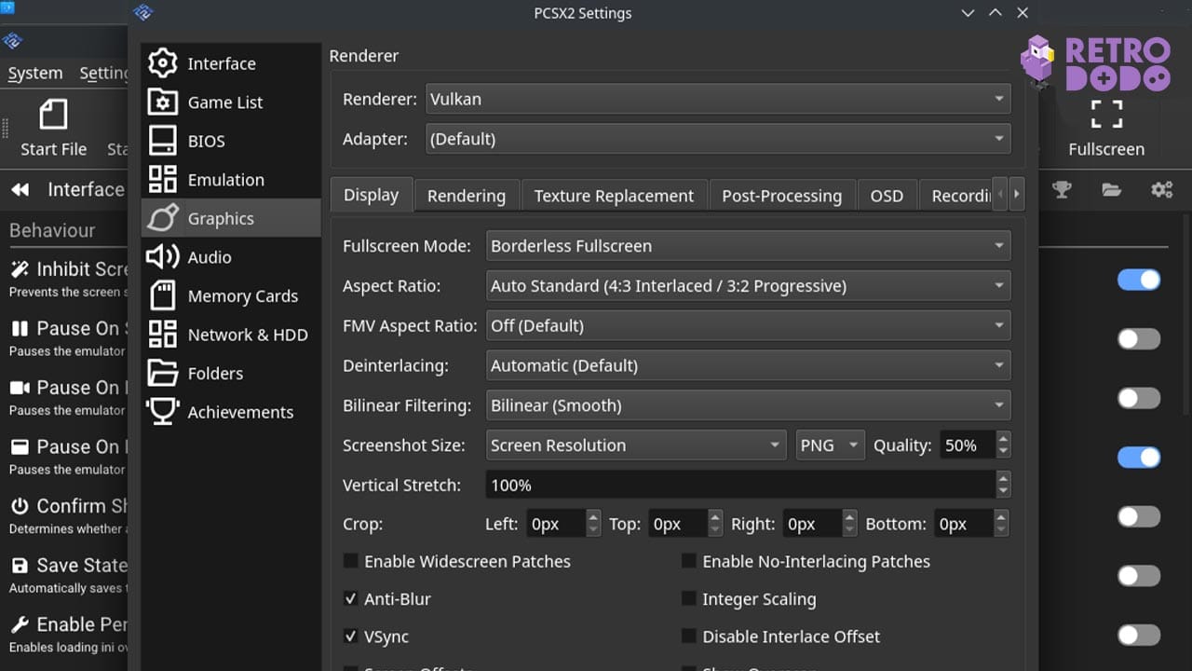Switch to Display tab
1192x671 pixels.
(x=371, y=195)
